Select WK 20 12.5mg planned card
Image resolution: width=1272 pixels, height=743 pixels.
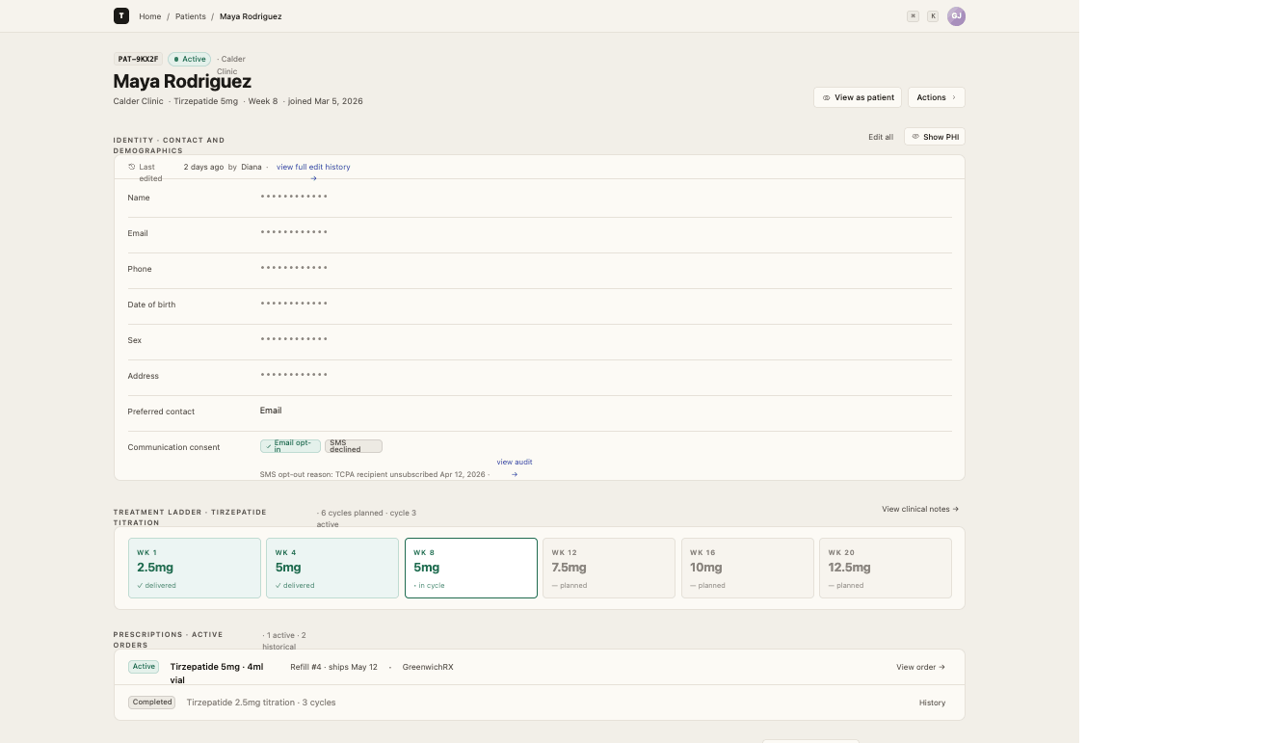pos(886,569)
